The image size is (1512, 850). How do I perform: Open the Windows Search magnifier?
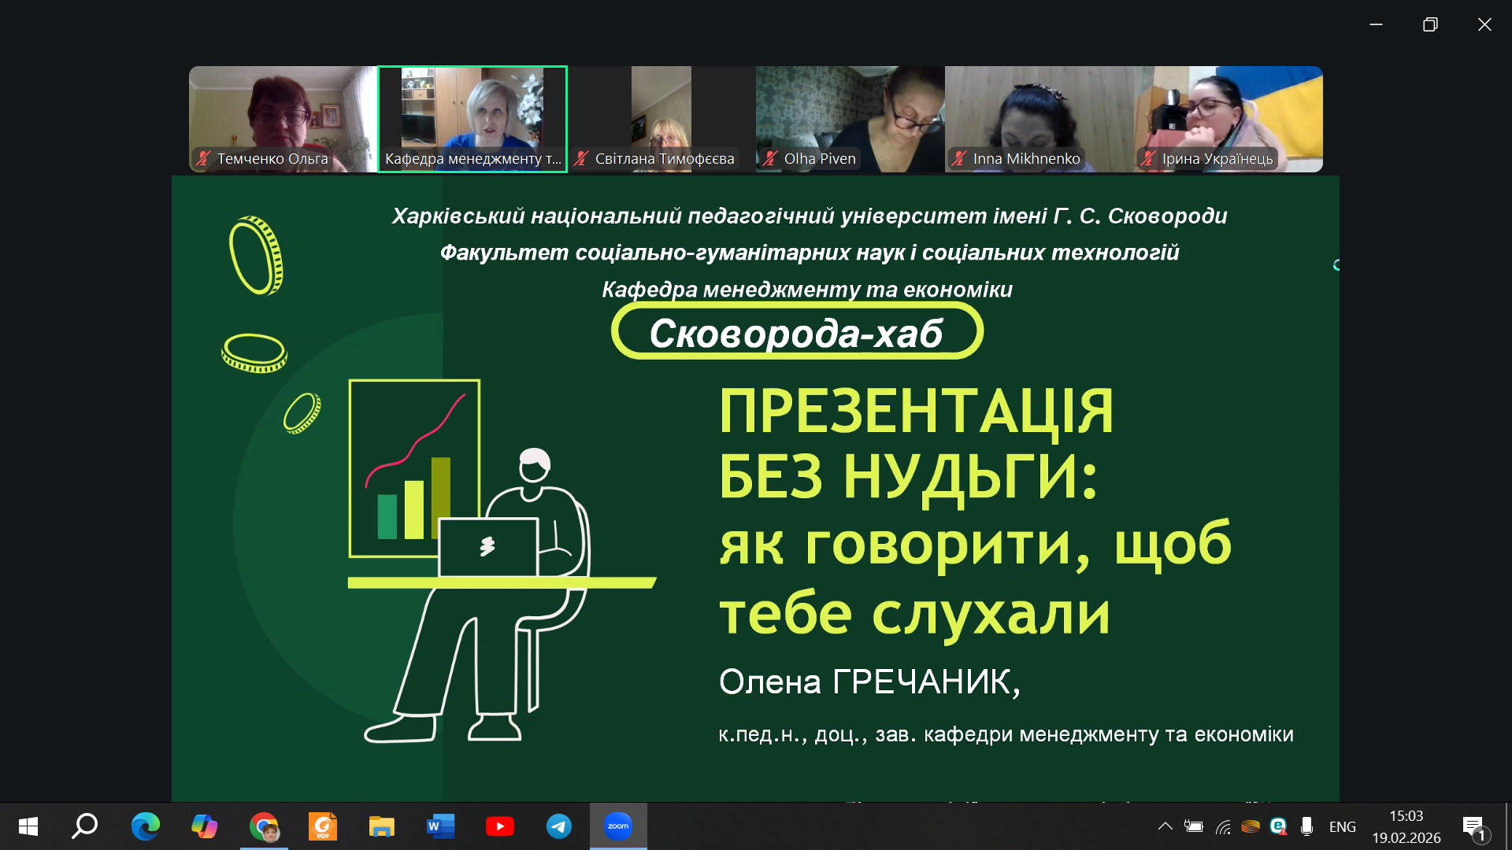click(85, 826)
